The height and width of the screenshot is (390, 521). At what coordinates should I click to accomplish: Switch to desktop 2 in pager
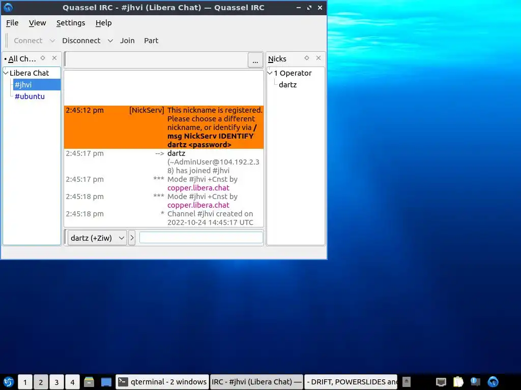click(41, 382)
